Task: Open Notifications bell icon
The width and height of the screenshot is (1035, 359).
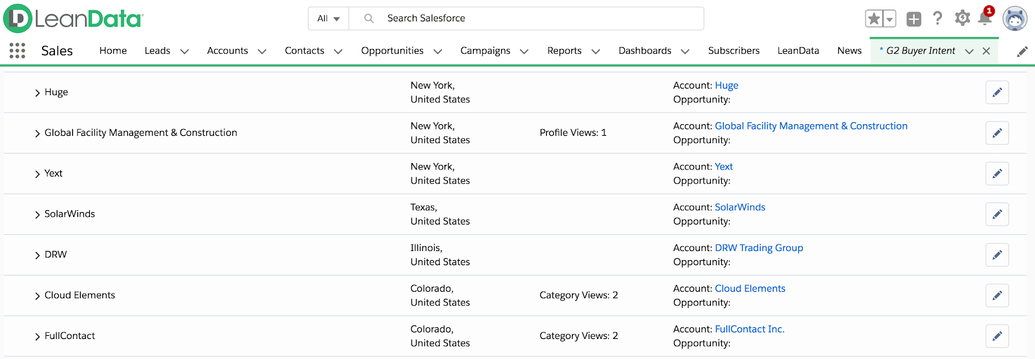Action: pos(985,18)
